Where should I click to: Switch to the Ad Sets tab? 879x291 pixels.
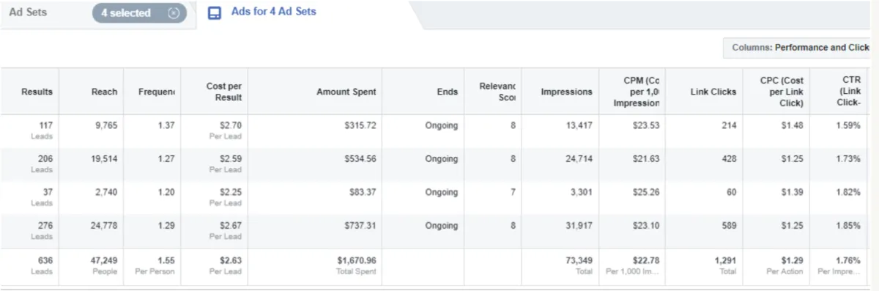click(28, 12)
